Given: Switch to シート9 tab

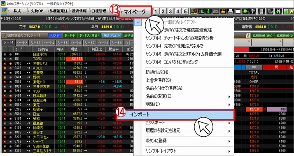Looking at the screenshot, I should click(117, 43).
